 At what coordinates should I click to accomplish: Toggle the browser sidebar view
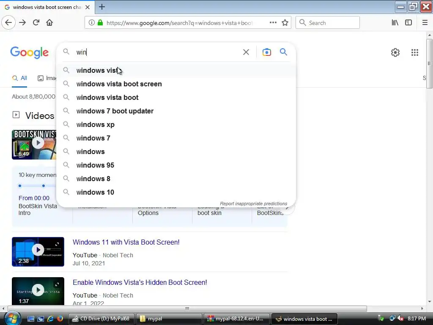[x=408, y=23]
